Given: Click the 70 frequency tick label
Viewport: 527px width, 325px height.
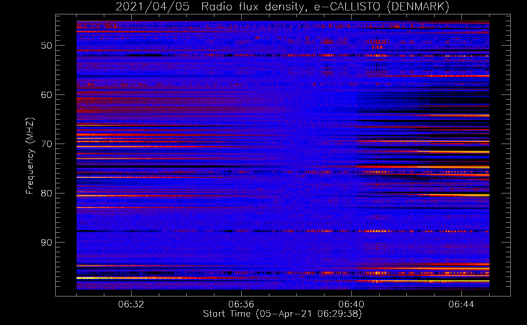Looking at the screenshot, I should coord(47,144).
